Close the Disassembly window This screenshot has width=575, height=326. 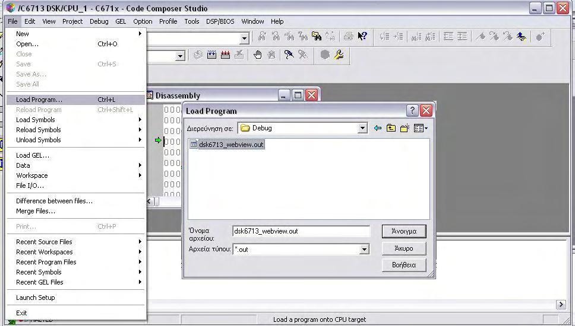click(311, 95)
